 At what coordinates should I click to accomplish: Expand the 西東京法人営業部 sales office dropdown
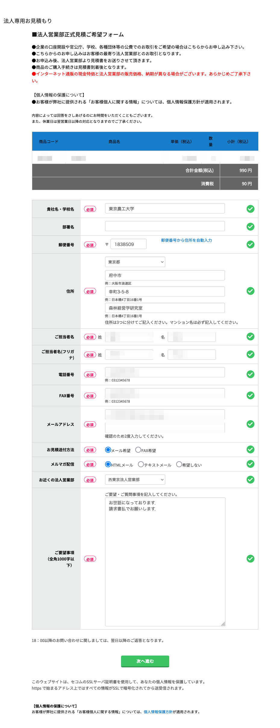(135, 480)
